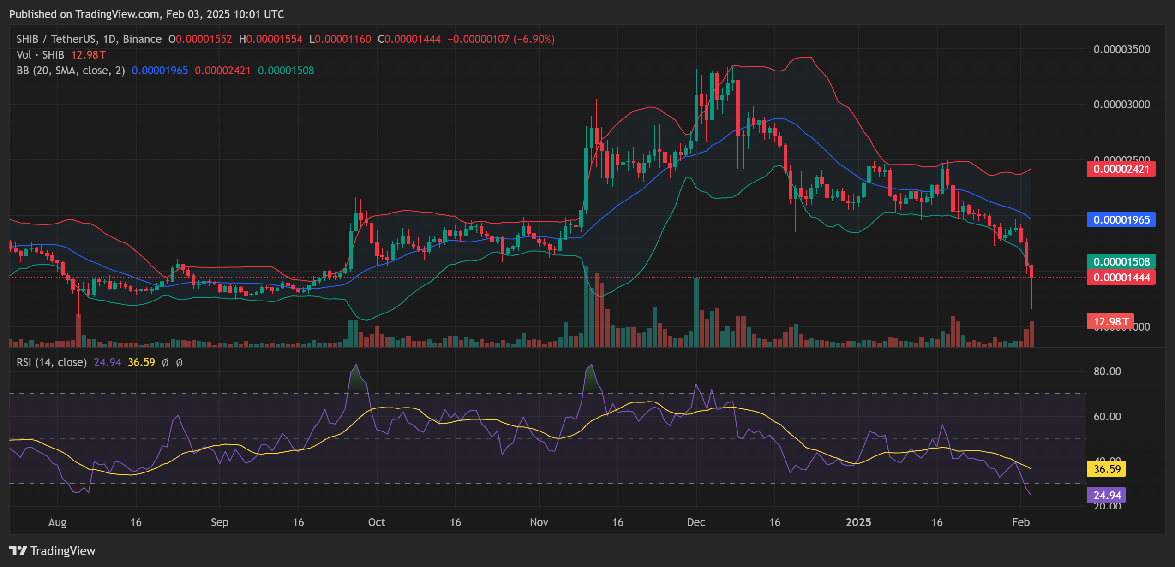
Task: Open the RSI (14, close) indicator legend
Action: (52, 362)
